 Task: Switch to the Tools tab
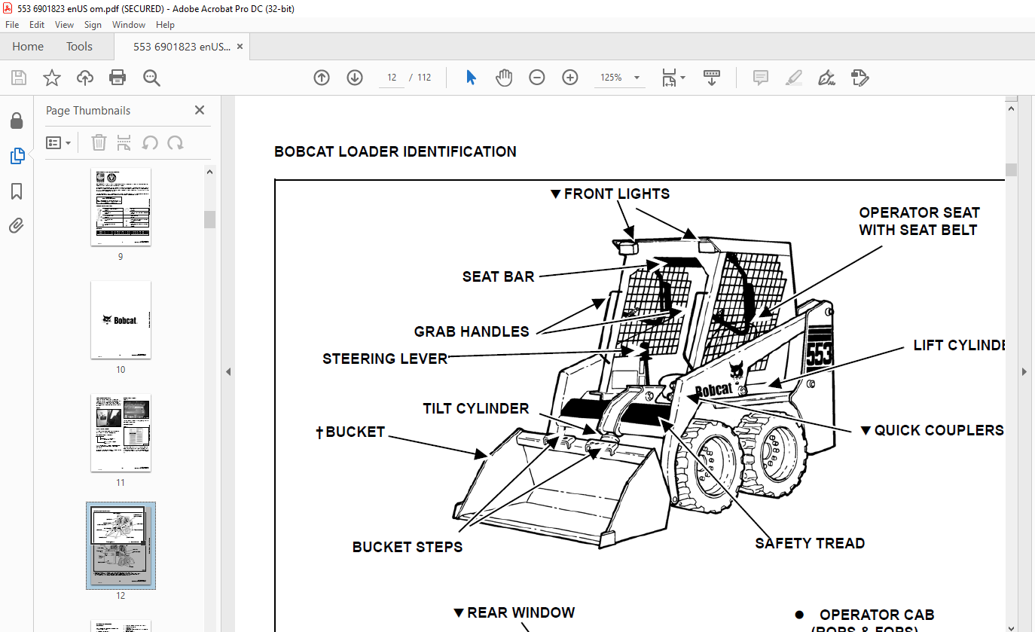coord(79,47)
